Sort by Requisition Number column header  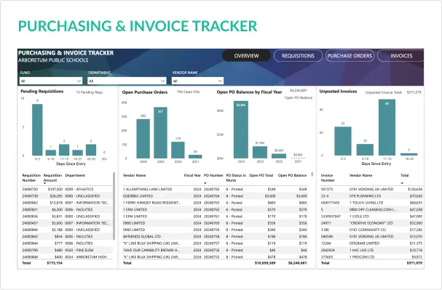click(31, 178)
